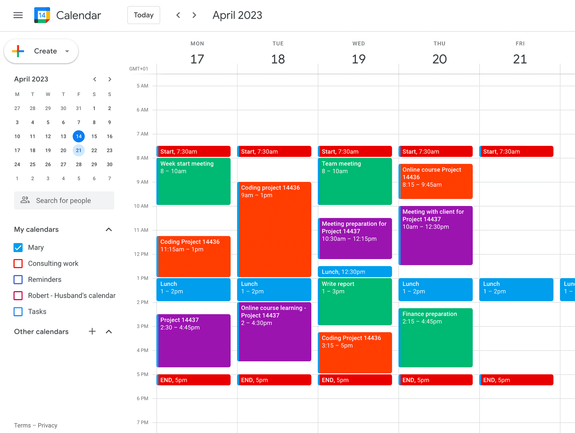Toggle Mary calendar visibility checkbox
575x433 pixels.
tap(18, 247)
